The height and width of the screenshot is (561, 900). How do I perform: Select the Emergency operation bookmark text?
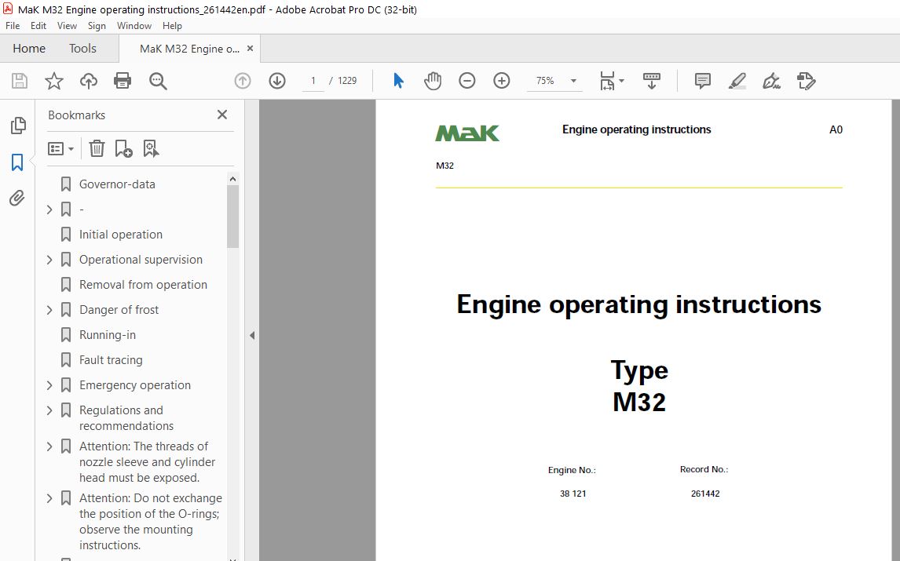click(135, 385)
